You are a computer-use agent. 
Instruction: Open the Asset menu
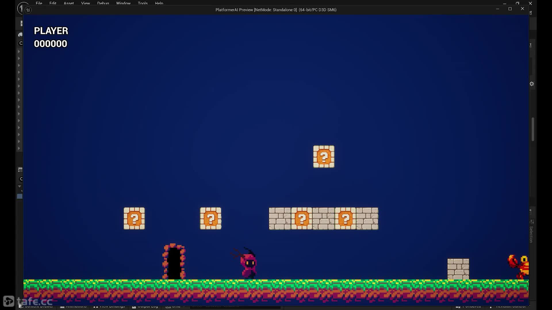click(x=69, y=3)
